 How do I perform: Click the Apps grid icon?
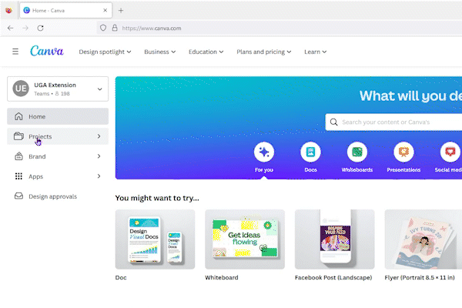(18, 176)
